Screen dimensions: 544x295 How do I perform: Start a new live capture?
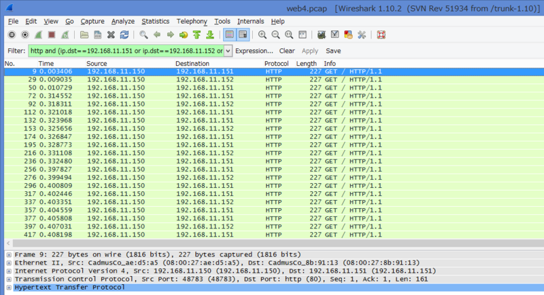click(x=38, y=35)
